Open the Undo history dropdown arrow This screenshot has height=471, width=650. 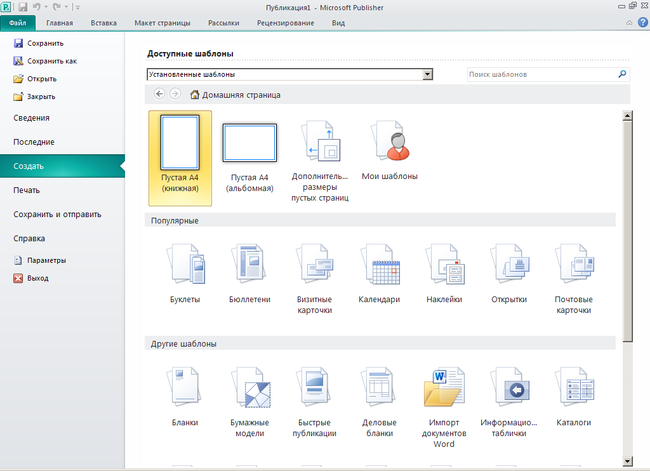point(46,7)
